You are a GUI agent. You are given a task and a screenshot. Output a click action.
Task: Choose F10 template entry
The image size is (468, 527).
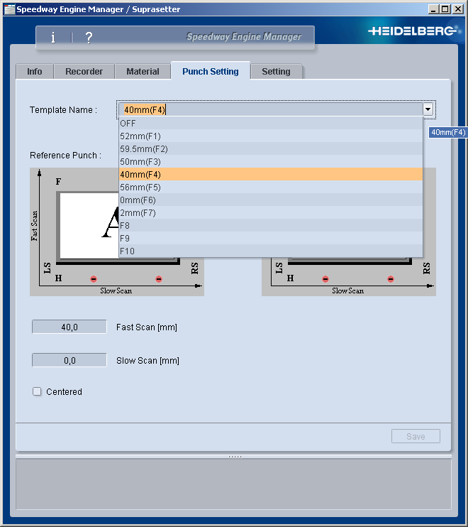(271, 251)
